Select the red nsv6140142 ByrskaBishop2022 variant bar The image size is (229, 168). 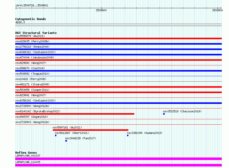[75, 114]
